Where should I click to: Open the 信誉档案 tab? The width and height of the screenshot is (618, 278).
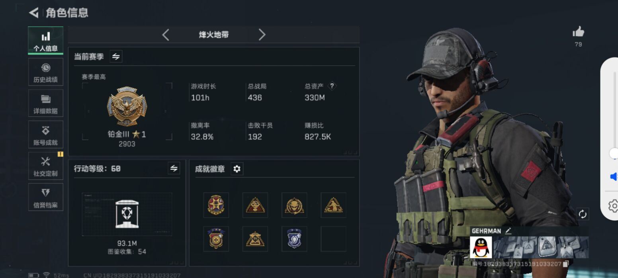(x=46, y=197)
